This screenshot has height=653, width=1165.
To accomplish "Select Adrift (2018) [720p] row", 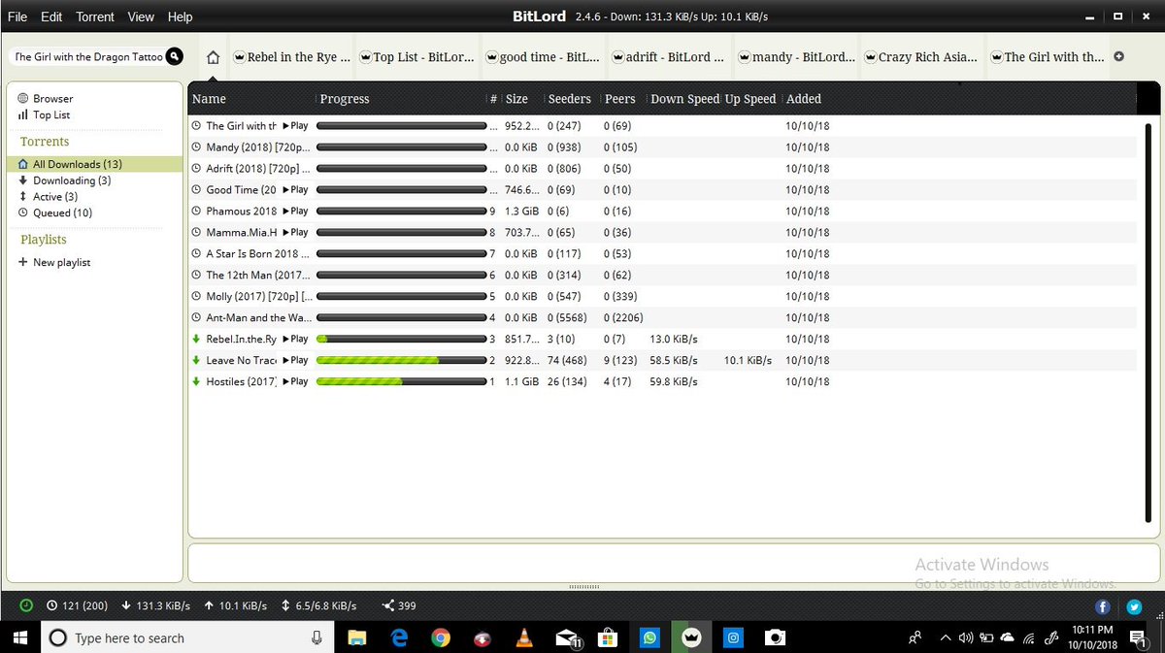I will click(x=662, y=169).
